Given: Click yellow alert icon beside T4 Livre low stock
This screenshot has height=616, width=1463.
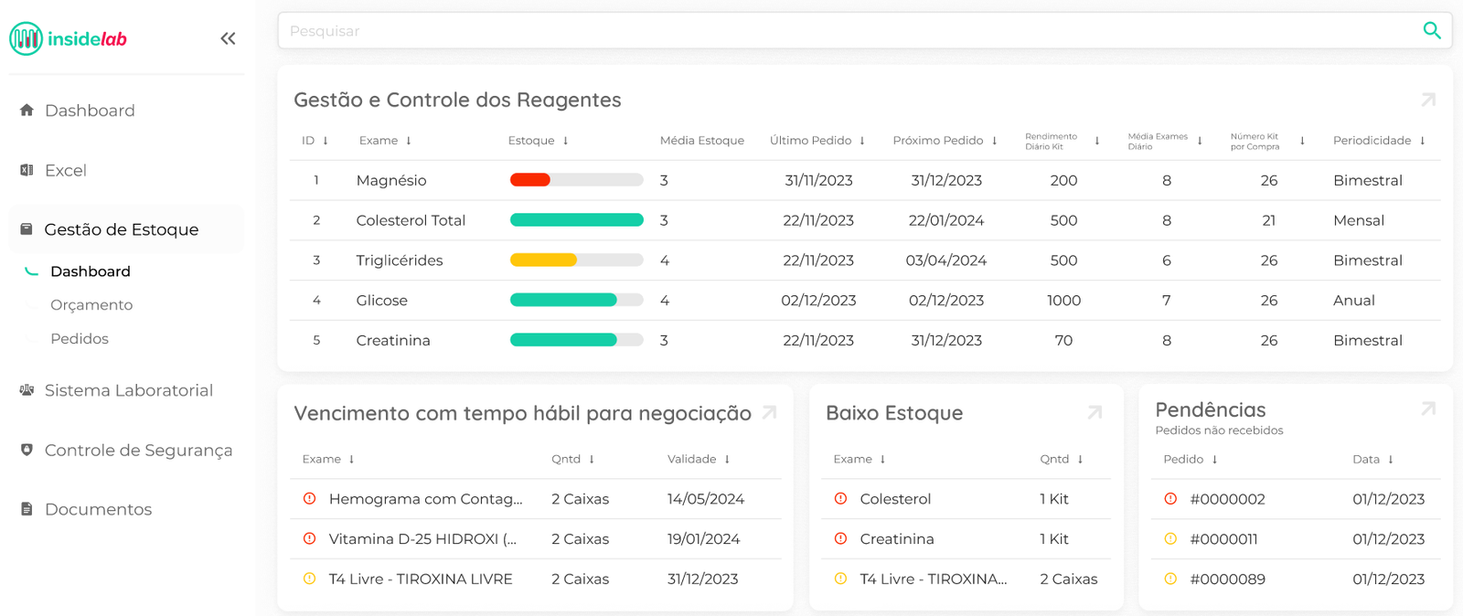Looking at the screenshot, I should pyautogui.click(x=840, y=579).
